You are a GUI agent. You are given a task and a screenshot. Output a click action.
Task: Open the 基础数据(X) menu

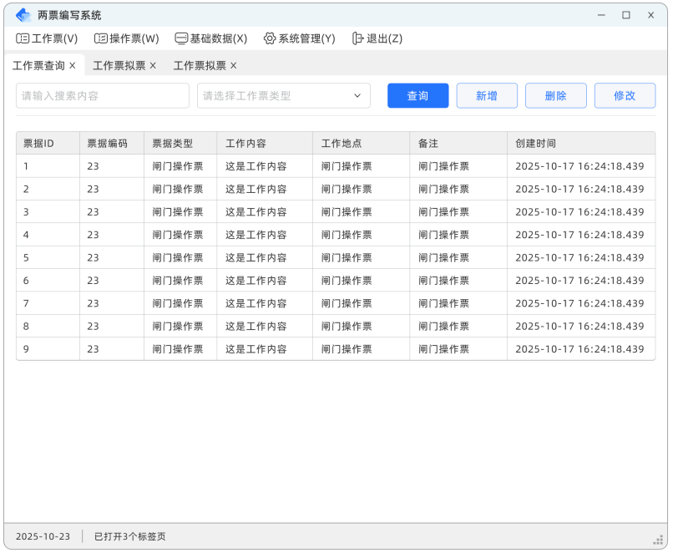point(211,38)
